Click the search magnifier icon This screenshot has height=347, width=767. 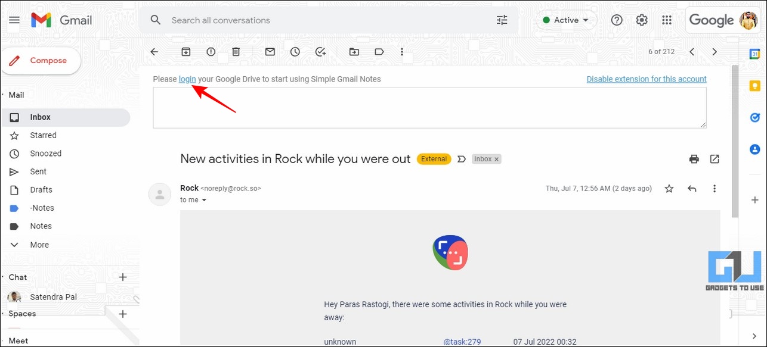pyautogui.click(x=156, y=20)
